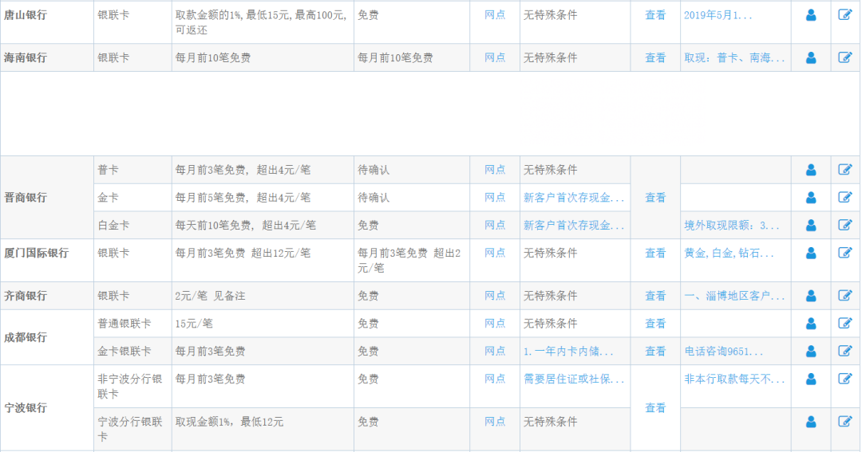Open condition '需要居住证或社保...'
Image resolution: width=862 pixels, height=452 pixels.
click(x=574, y=379)
